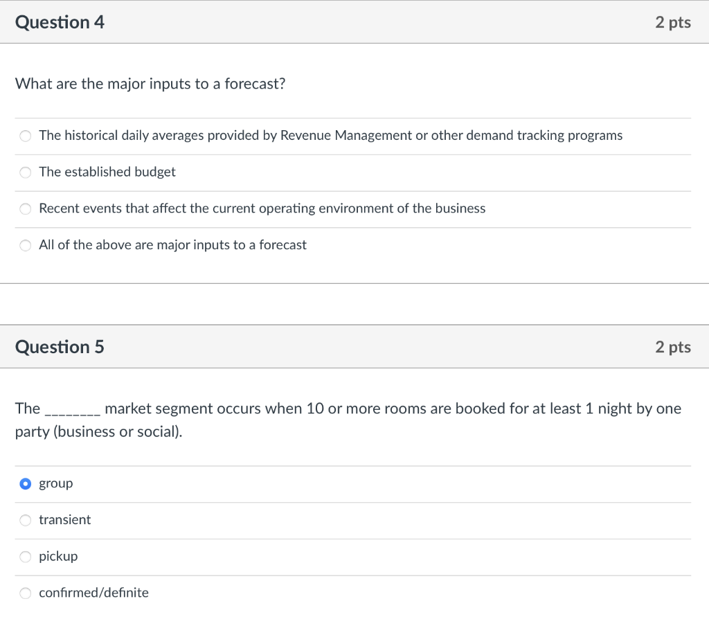
Task: Click the 'What are the major inputs' question text
Action: [150, 84]
